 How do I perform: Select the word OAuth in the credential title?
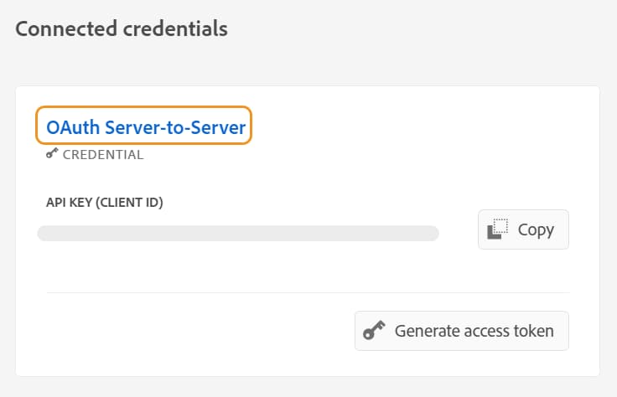(x=71, y=127)
